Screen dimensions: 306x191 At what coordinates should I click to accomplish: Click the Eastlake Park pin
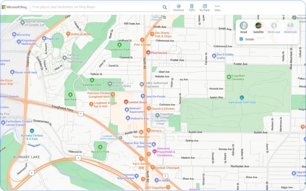click(92, 80)
